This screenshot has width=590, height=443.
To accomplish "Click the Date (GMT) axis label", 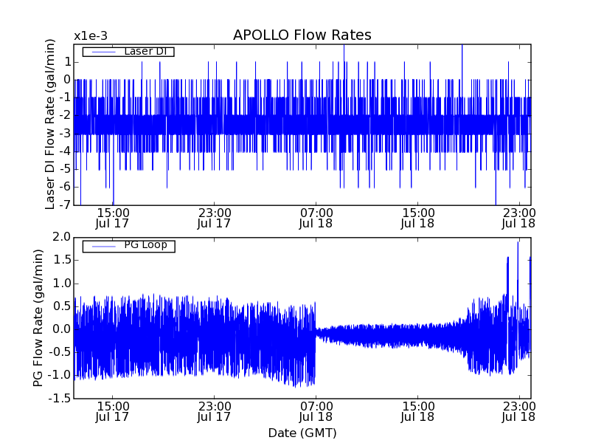I will click(x=302, y=433).
